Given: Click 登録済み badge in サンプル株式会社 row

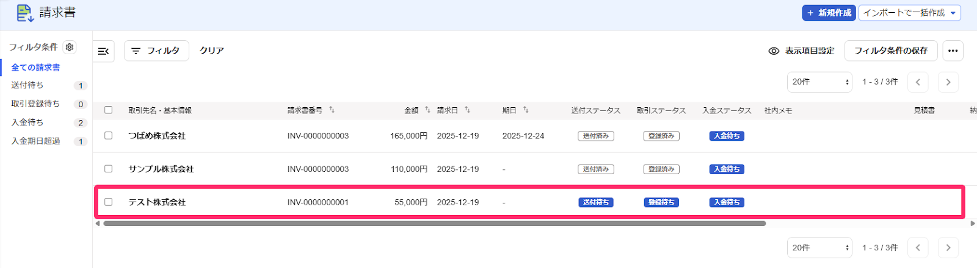Looking at the screenshot, I should pyautogui.click(x=661, y=169).
